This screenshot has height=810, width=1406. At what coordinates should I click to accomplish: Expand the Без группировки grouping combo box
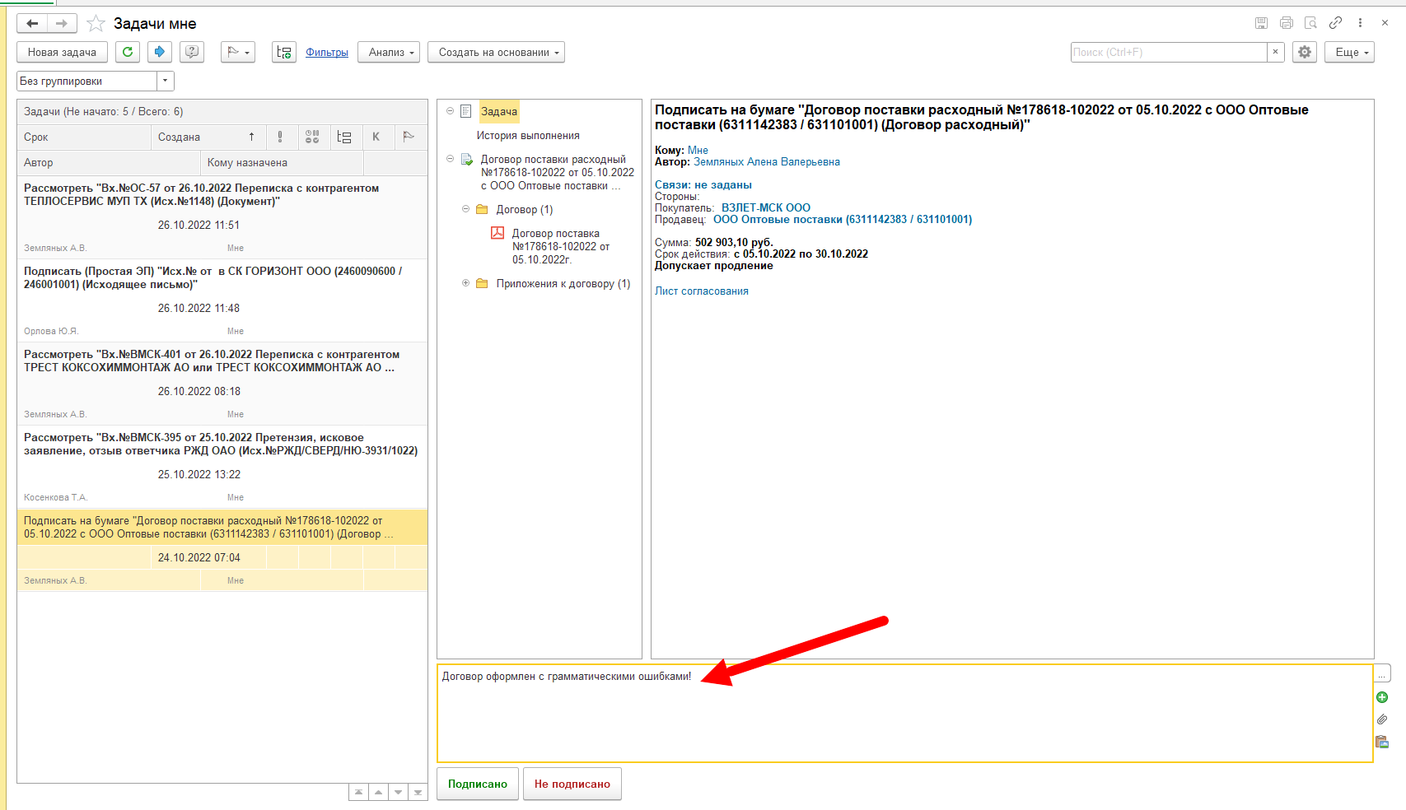pyautogui.click(x=166, y=81)
